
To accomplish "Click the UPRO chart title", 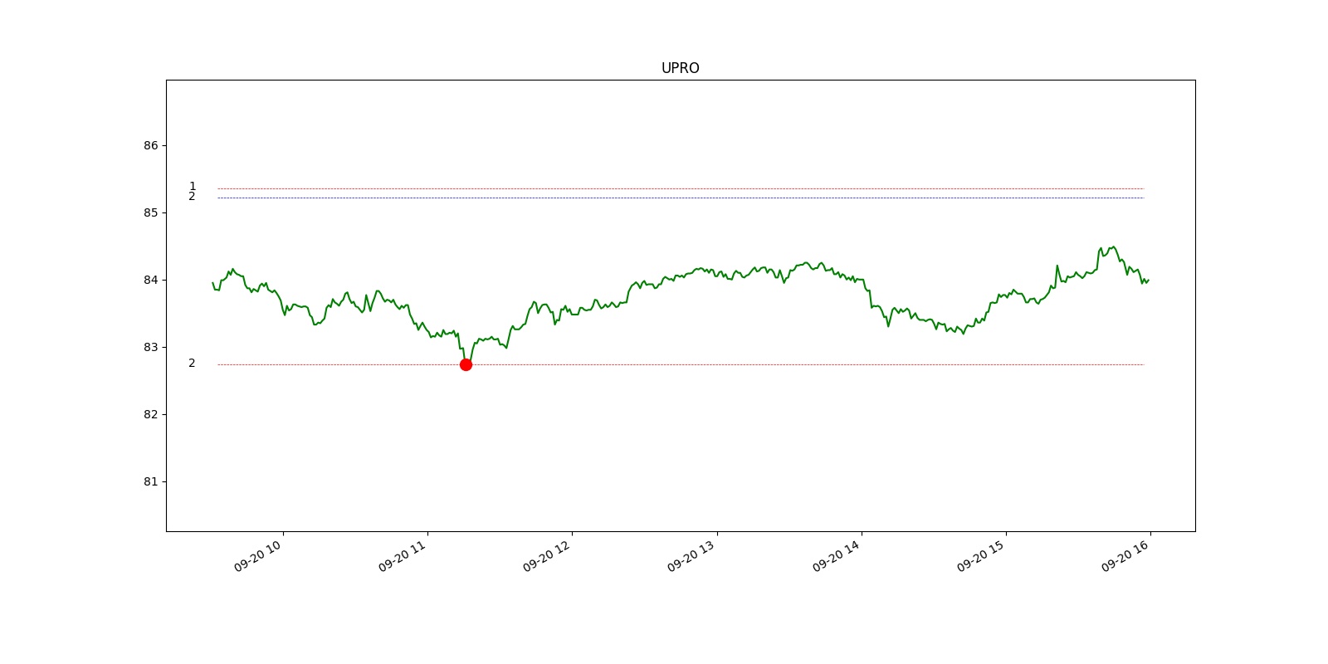I will [680, 68].
